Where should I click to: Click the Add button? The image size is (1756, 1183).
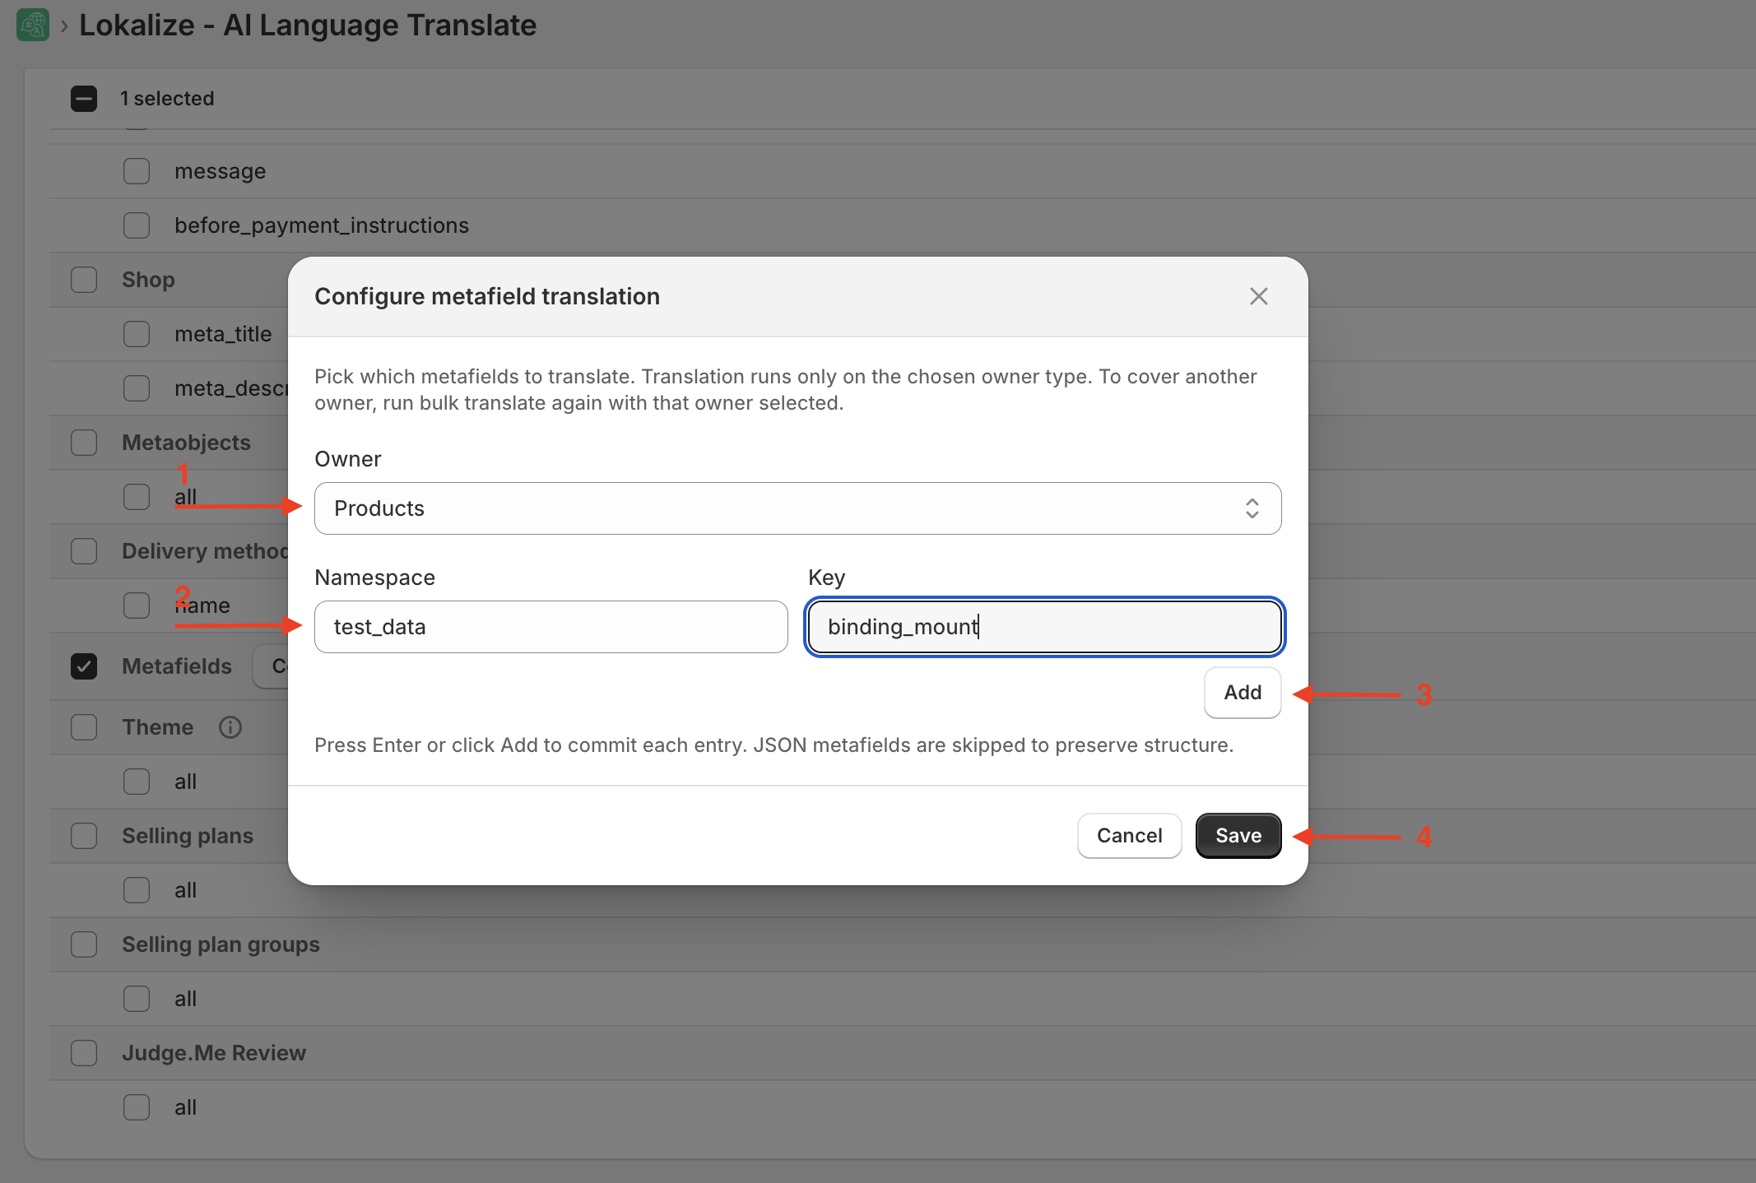pos(1242,693)
